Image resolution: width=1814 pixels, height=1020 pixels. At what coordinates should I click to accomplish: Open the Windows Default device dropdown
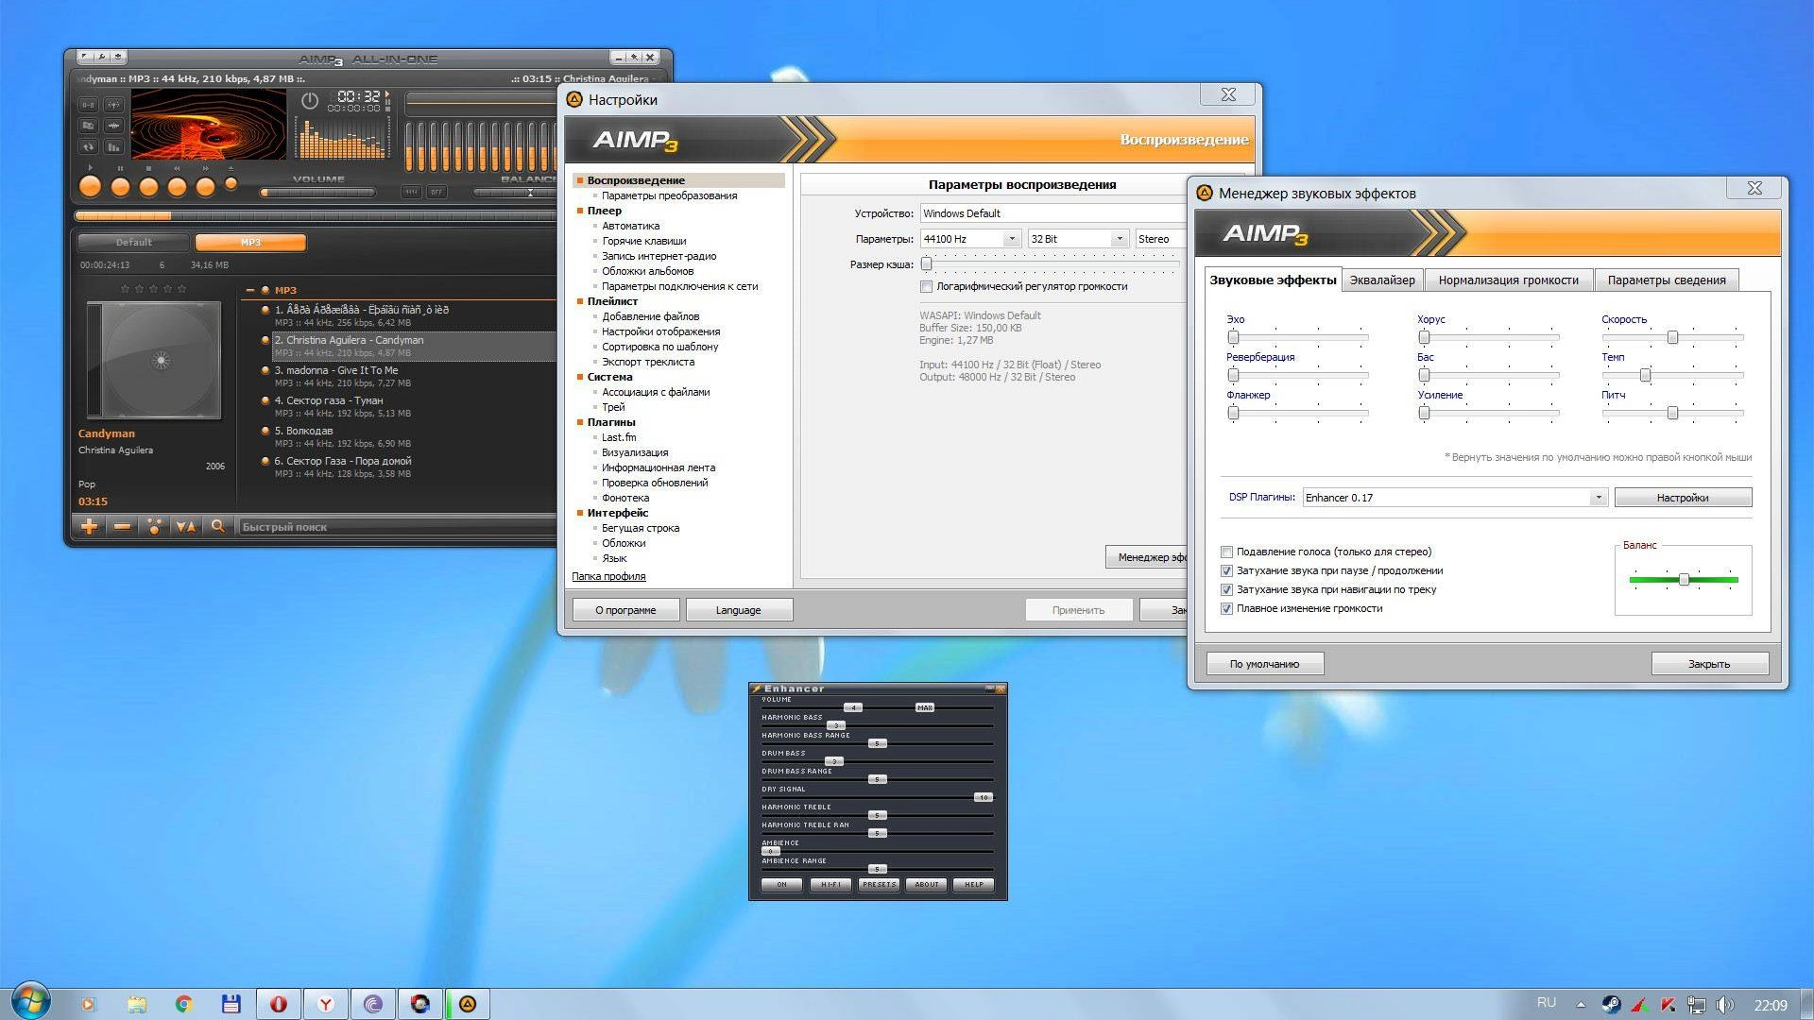tap(1052, 213)
